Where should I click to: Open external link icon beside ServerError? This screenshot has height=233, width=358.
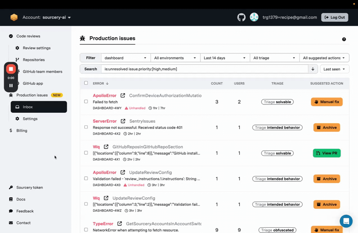tap(123, 121)
